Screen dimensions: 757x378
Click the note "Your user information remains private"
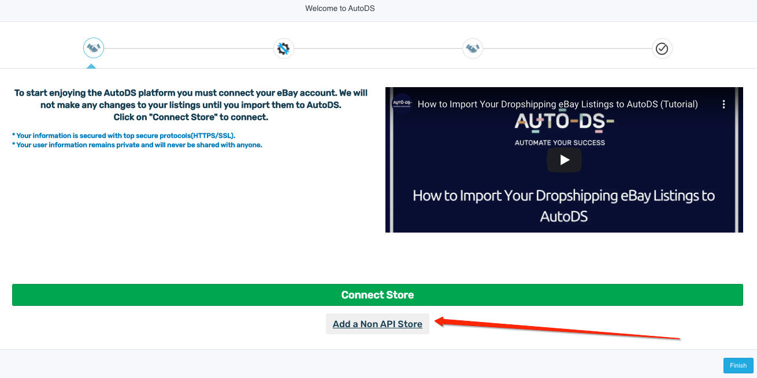137,145
